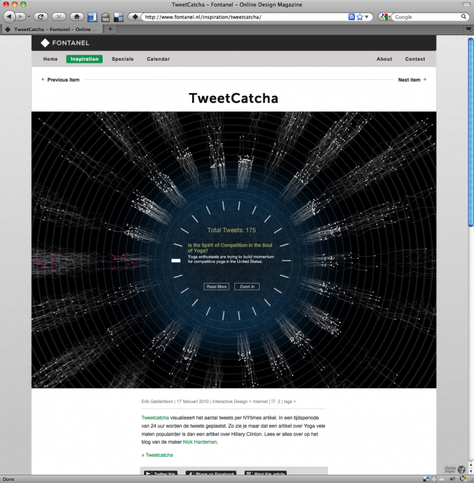474x483 pixels.
Task: Open the Interactive Design category link
Action: (230, 402)
